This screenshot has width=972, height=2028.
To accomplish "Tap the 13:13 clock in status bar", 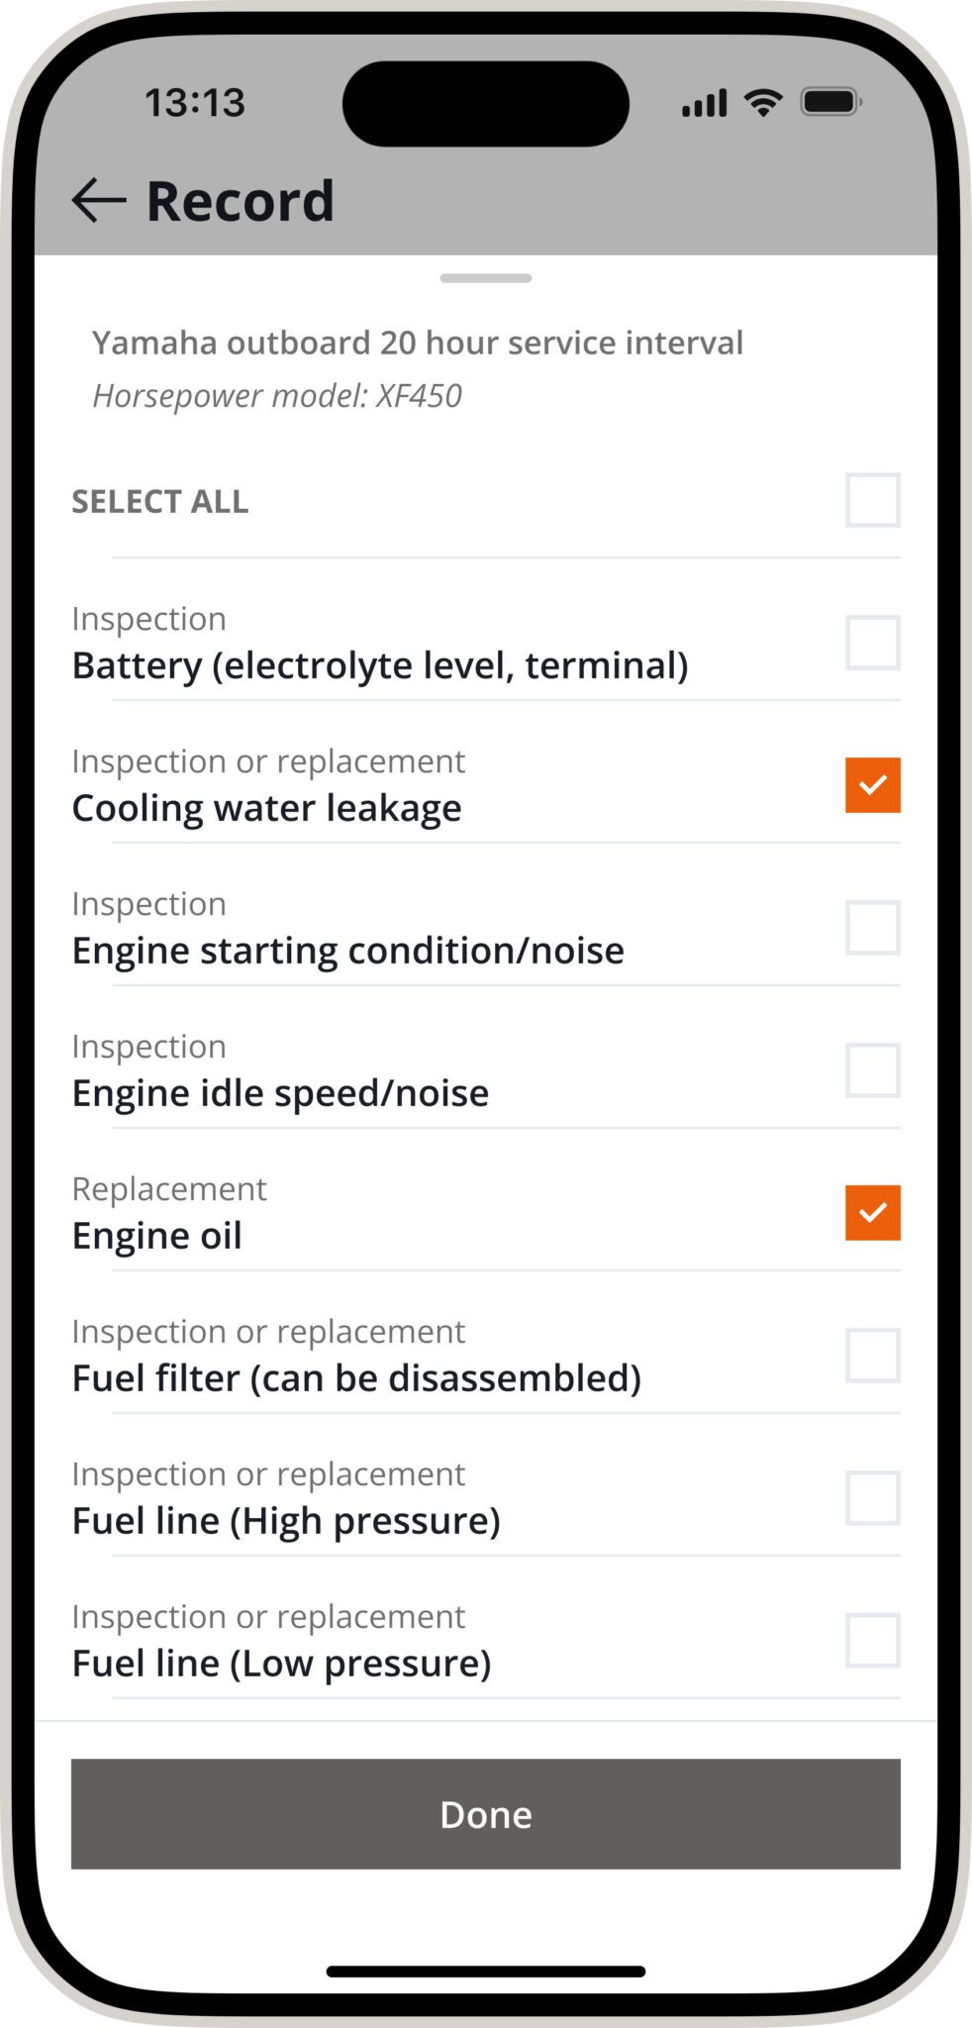I will (x=195, y=103).
